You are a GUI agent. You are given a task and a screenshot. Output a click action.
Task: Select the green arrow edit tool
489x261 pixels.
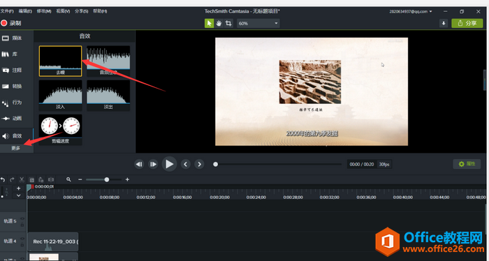pos(209,23)
